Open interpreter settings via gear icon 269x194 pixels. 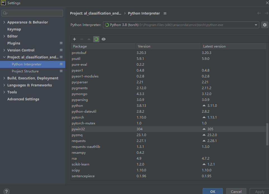[265, 25]
